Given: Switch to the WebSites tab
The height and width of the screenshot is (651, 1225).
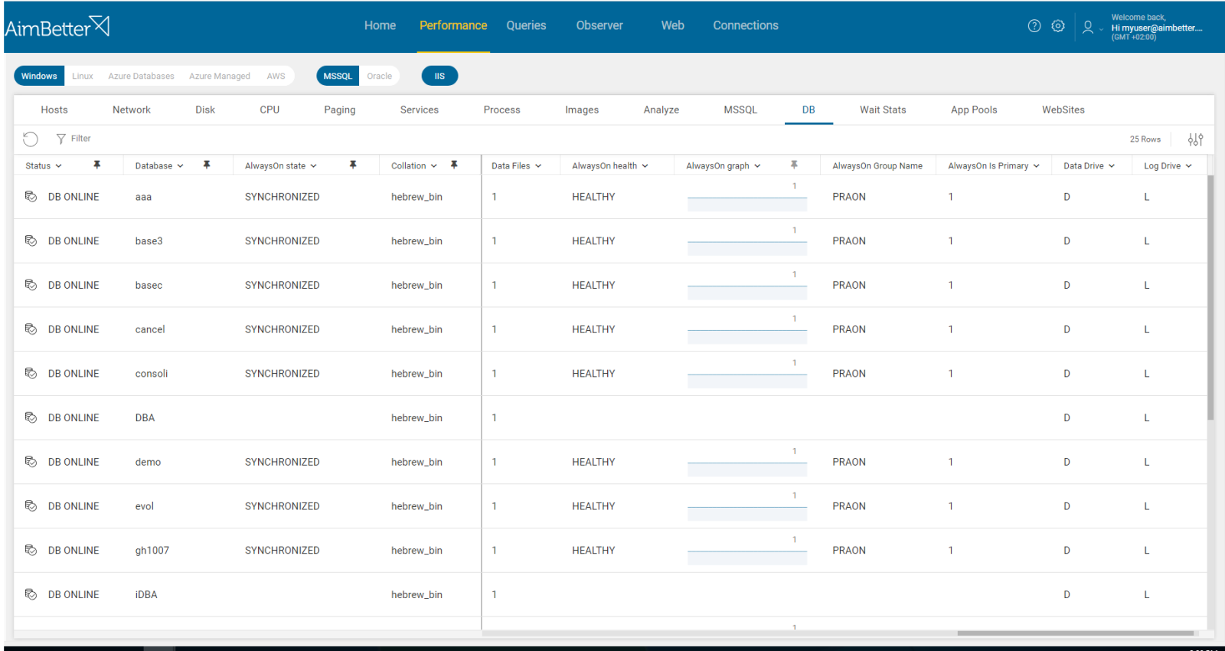Looking at the screenshot, I should pyautogui.click(x=1063, y=110).
